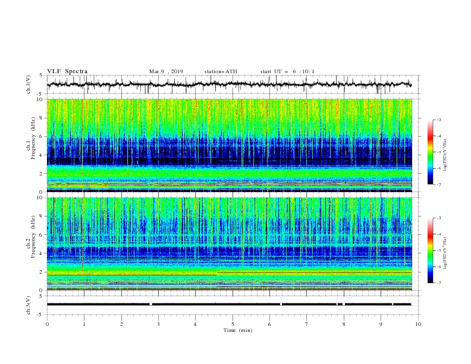The height and width of the screenshot is (364, 471).
Task: Click the lower colorbar 'log(PSD)(V²/Hz)' label
Action: (445, 253)
